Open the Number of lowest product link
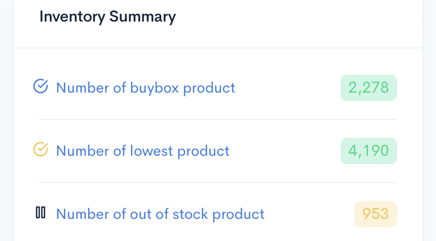 (143, 151)
